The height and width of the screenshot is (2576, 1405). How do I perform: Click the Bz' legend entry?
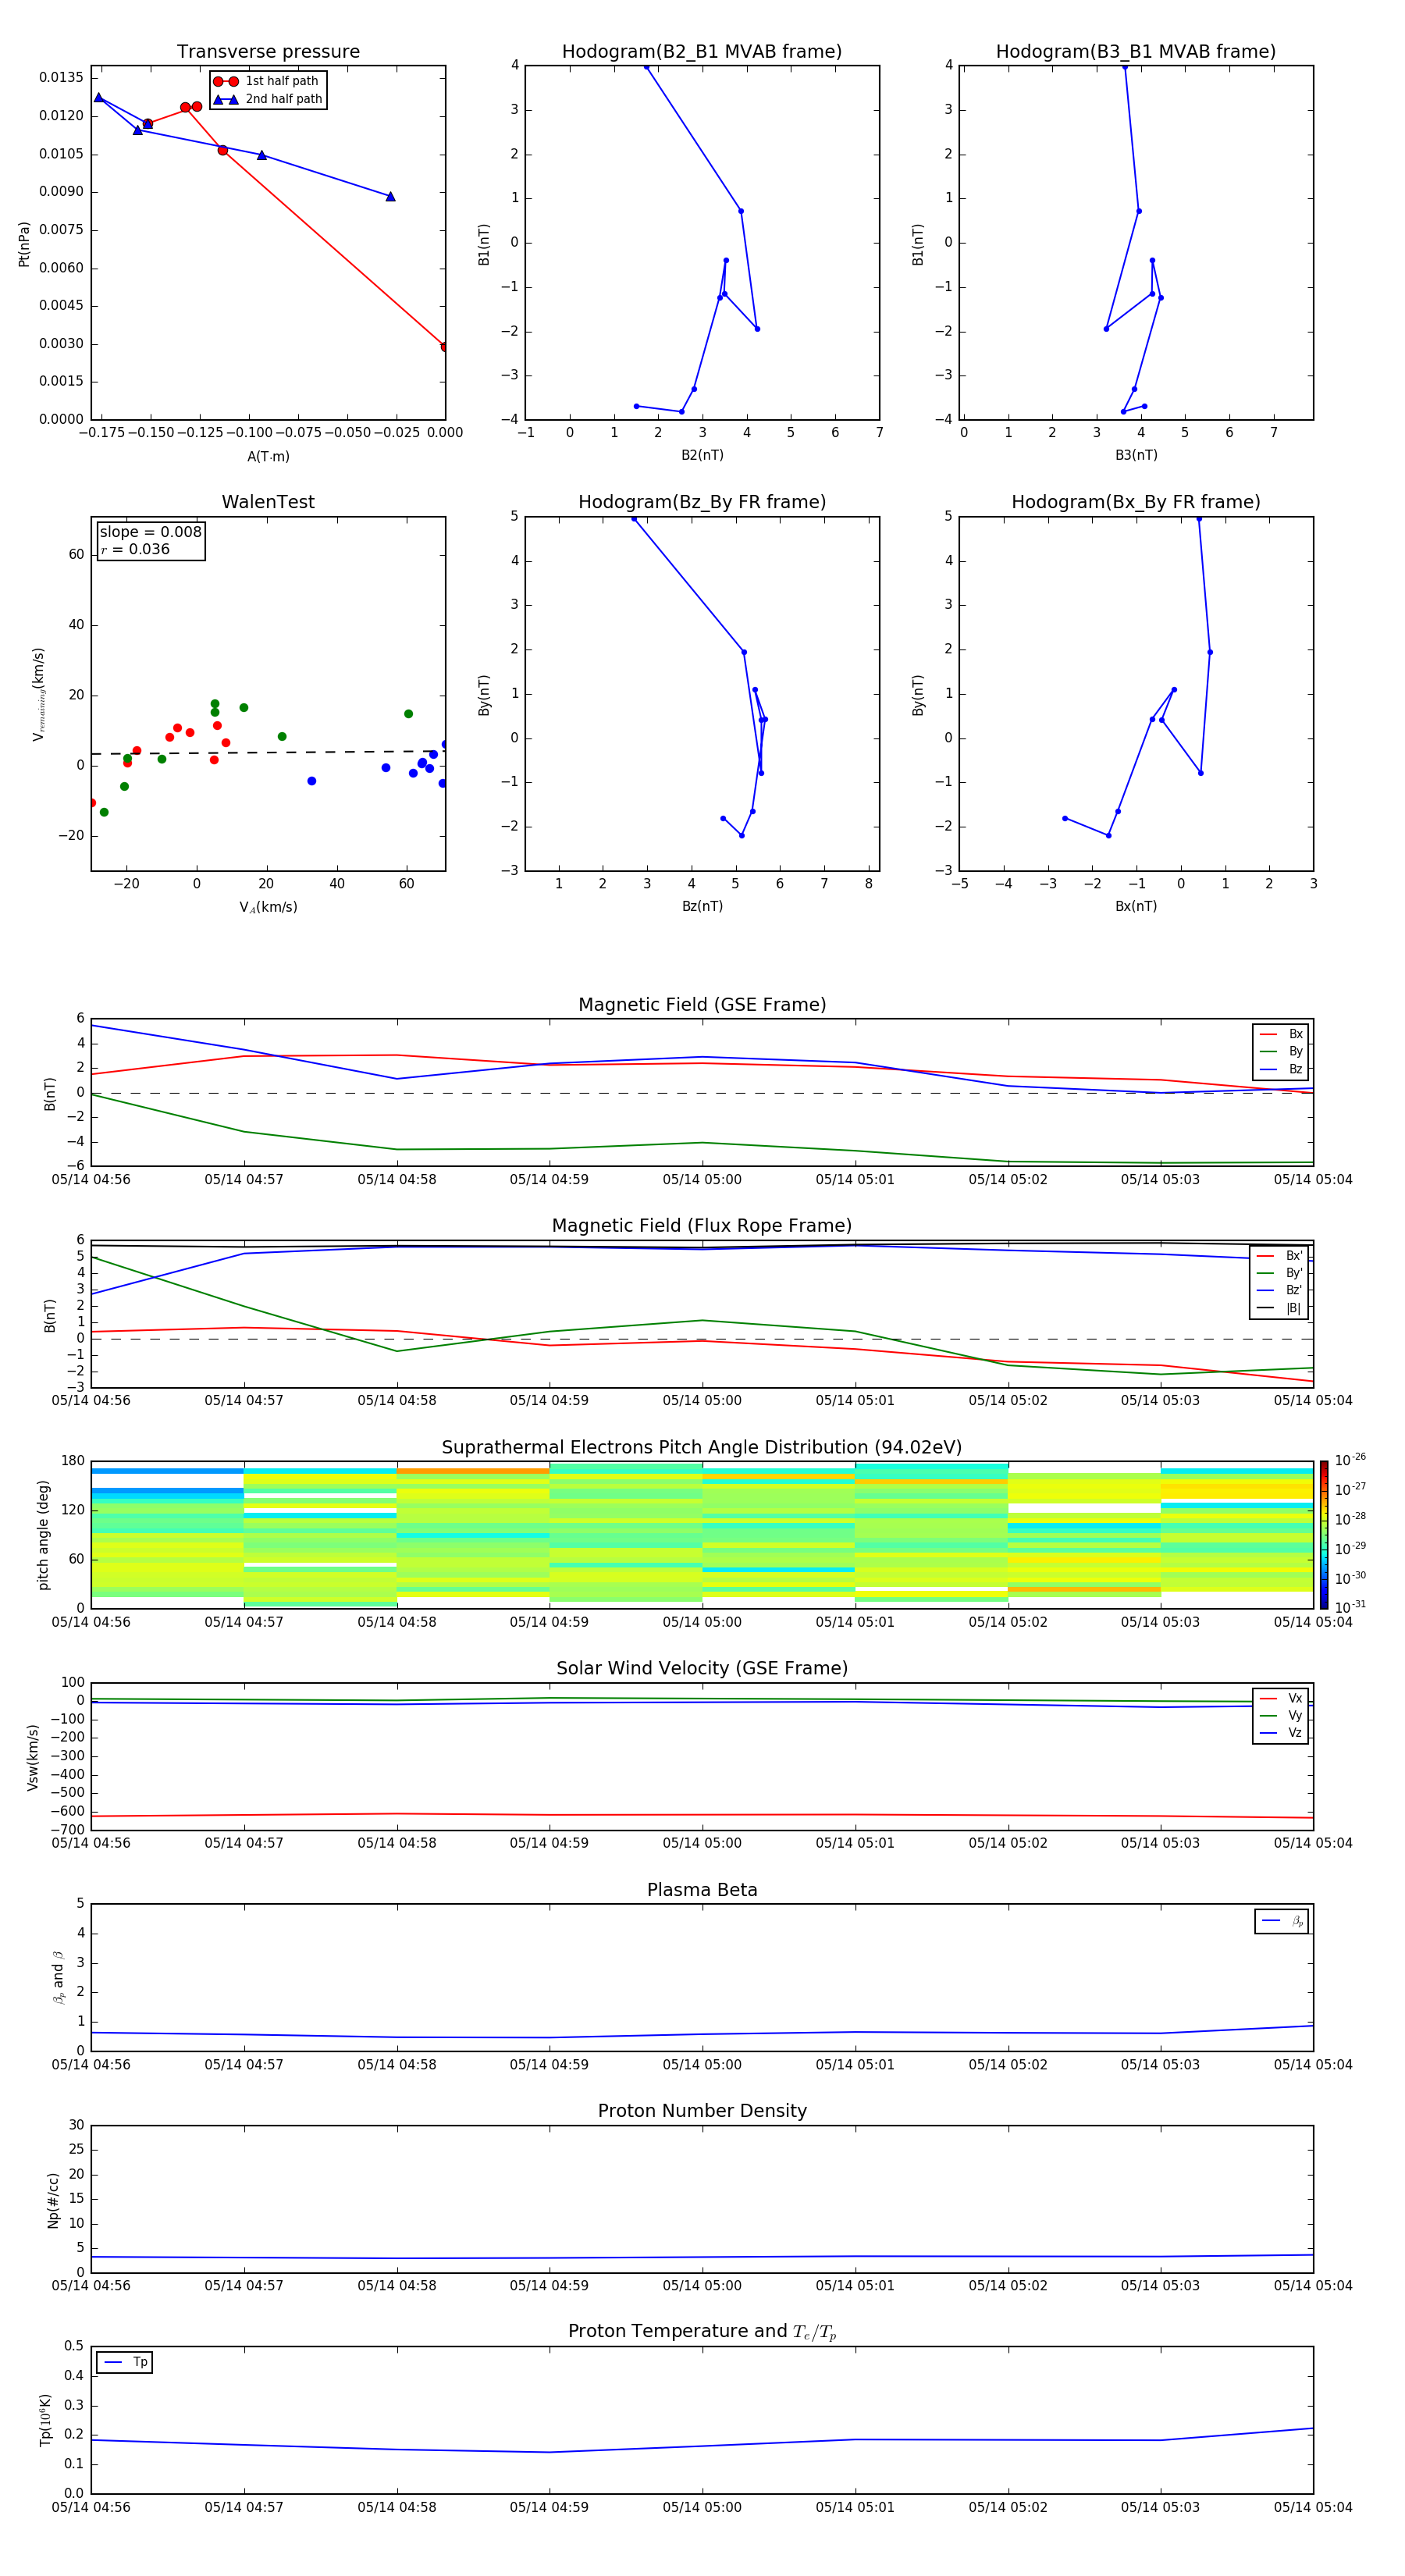pos(1280,1290)
